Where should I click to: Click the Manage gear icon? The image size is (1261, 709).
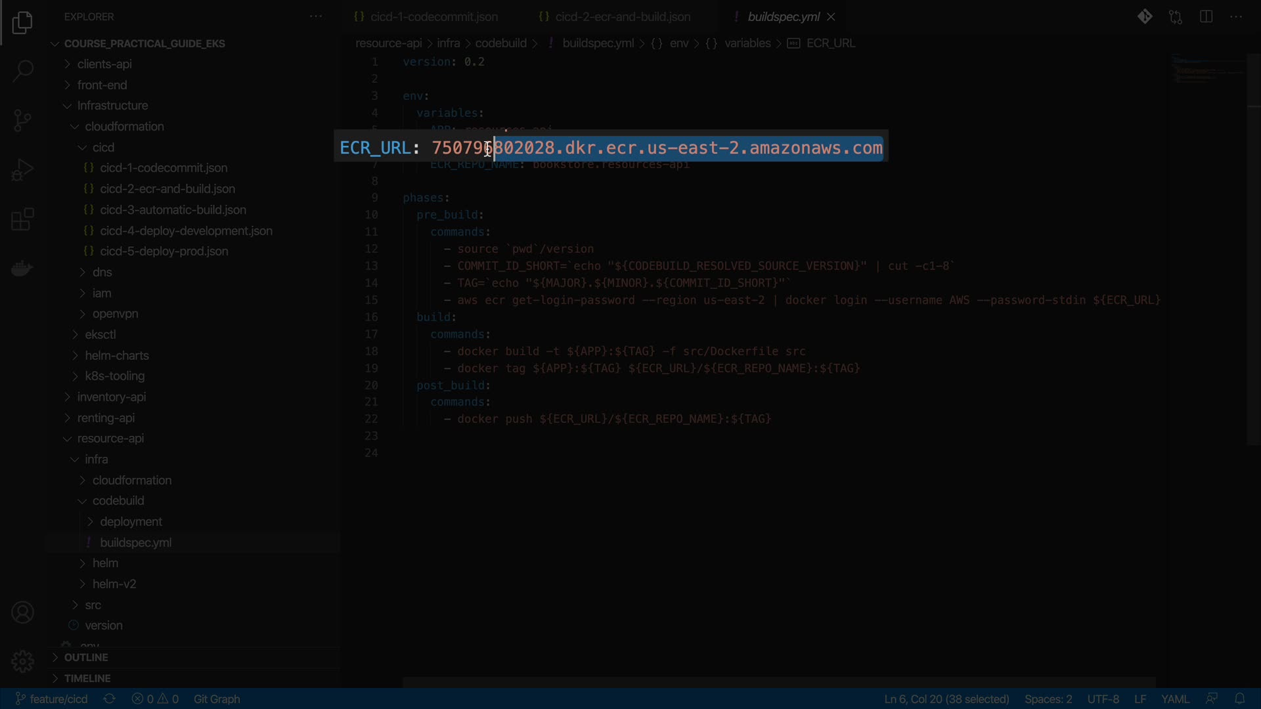(22, 661)
